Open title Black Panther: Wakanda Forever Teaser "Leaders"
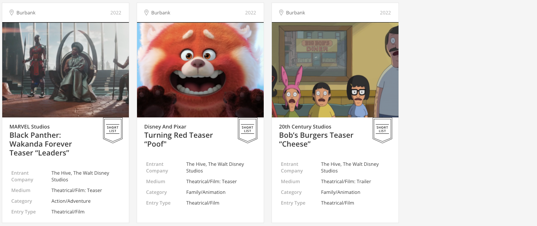 coord(41,144)
